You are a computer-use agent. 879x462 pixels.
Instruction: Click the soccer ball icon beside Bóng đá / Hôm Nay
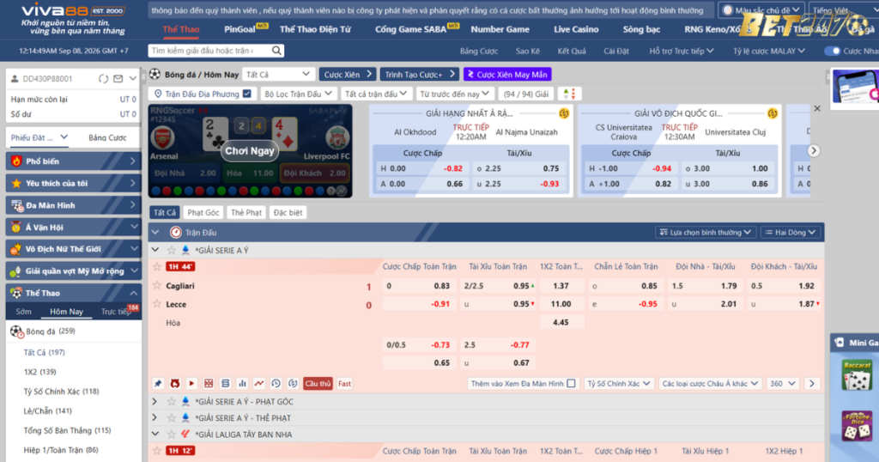click(x=155, y=74)
